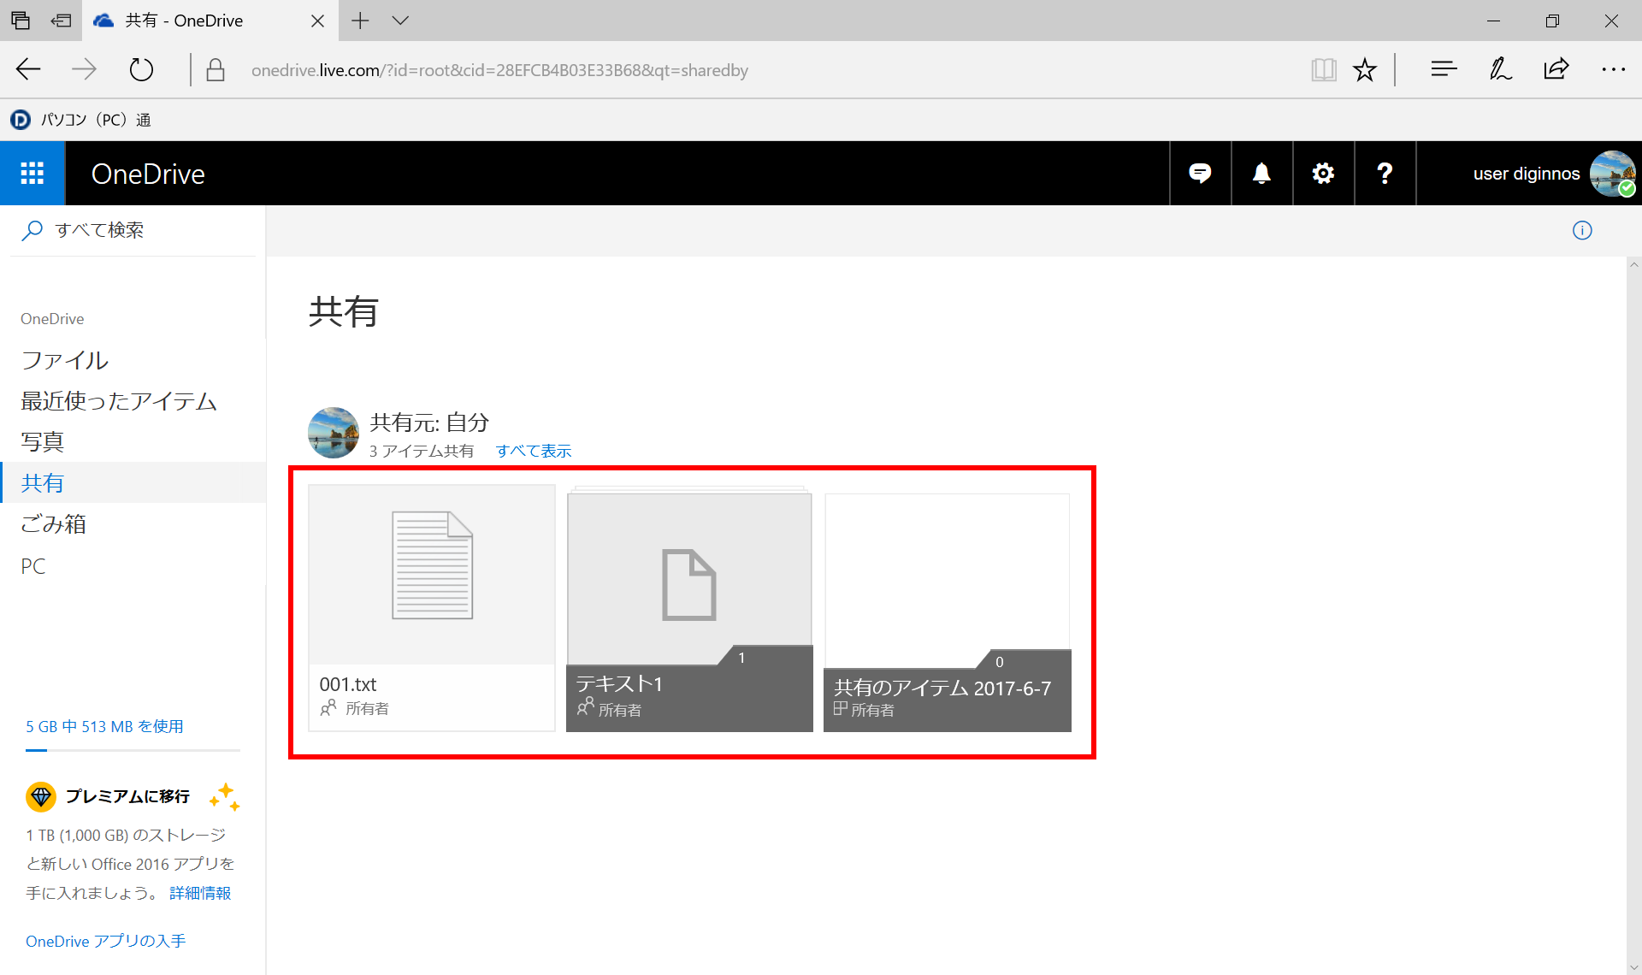The height and width of the screenshot is (975, 1642).
Task: Open notifications bell icon
Action: (x=1261, y=174)
